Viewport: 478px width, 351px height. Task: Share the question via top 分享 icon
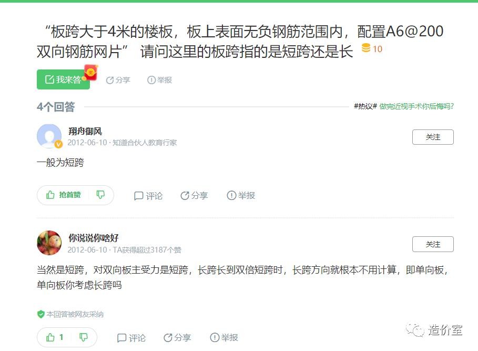[118, 80]
